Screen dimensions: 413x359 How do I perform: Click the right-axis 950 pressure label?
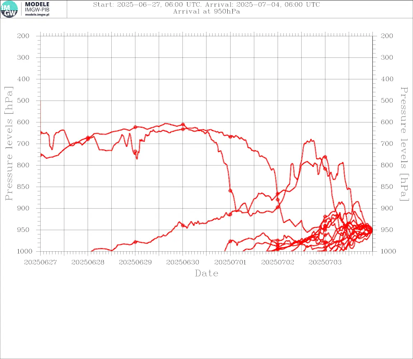pos(387,230)
